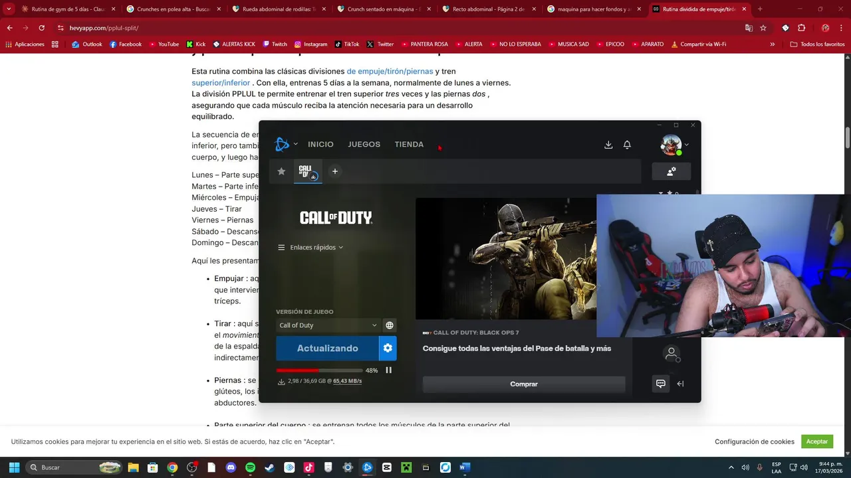
Task: Open Battle.net notifications bell
Action: [x=627, y=145]
